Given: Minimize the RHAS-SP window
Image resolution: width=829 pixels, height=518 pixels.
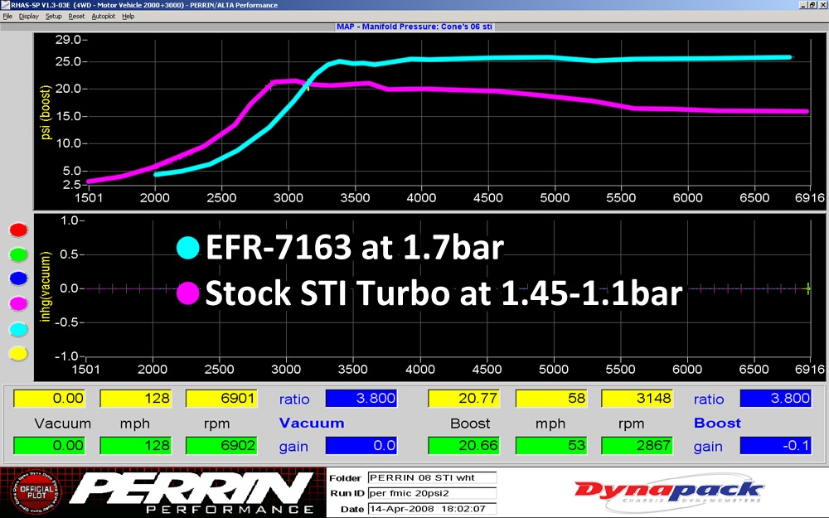Looking at the screenshot, I should (x=803, y=5).
